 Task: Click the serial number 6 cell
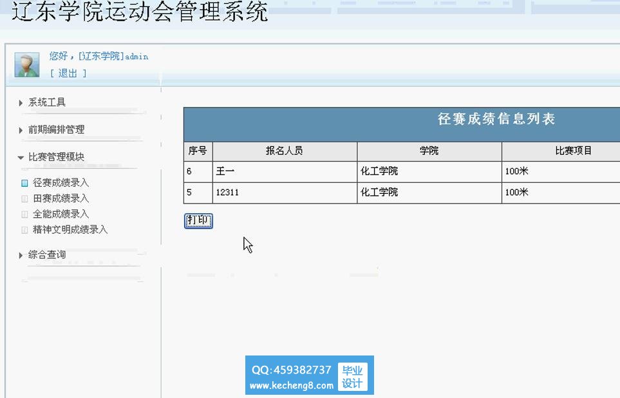198,171
